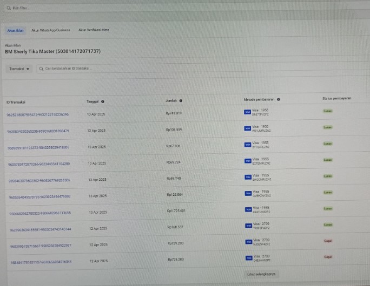Click the Visa card icon for Rp741.019 row
Viewport: 370px width, 286px height.
pos(248,112)
